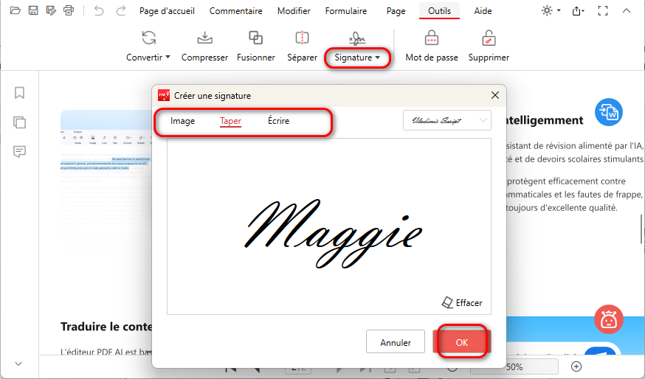Enter fullscreen mode via bracket icon

(603, 11)
